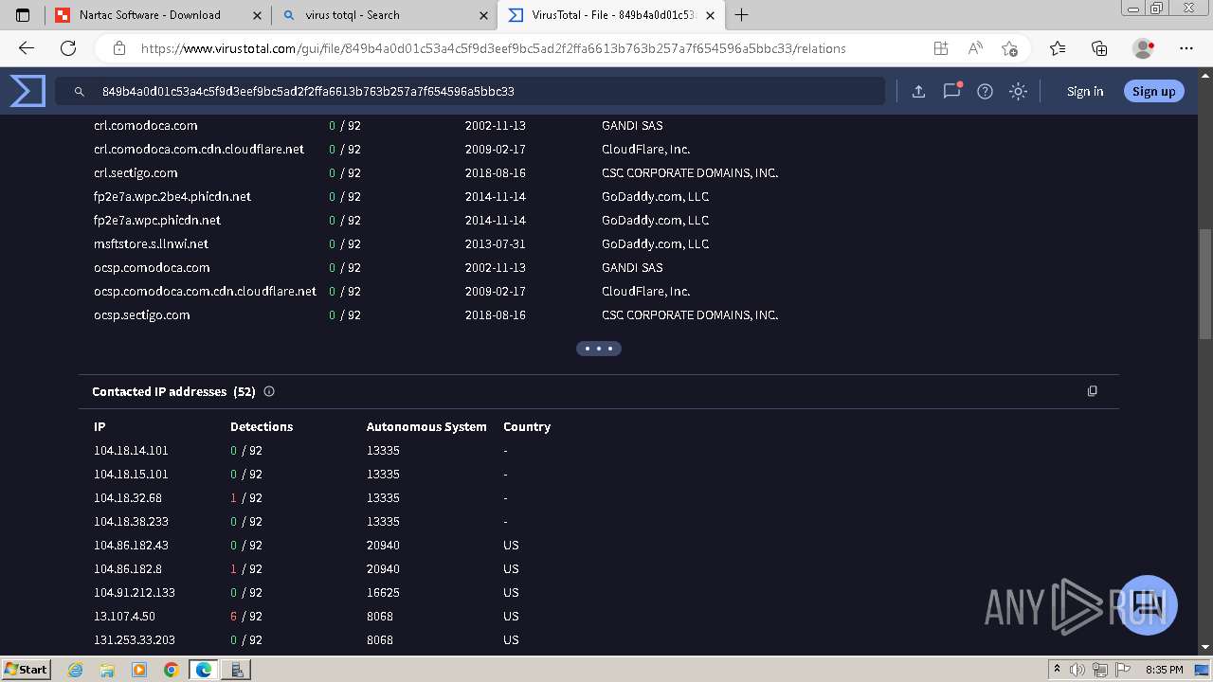
Task: Open the browser extensions icon in address bar
Action: [940, 48]
